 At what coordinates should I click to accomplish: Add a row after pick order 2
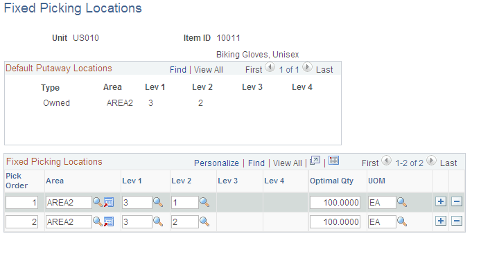click(x=441, y=221)
